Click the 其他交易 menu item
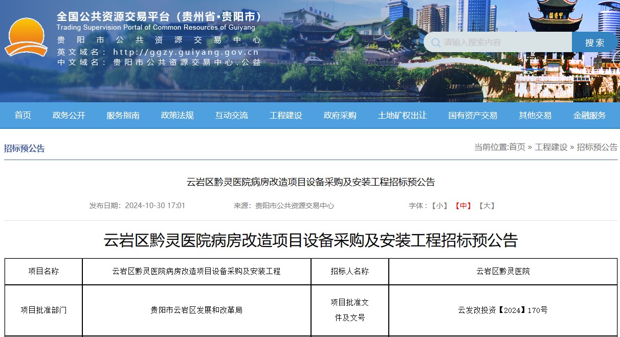 [535, 116]
